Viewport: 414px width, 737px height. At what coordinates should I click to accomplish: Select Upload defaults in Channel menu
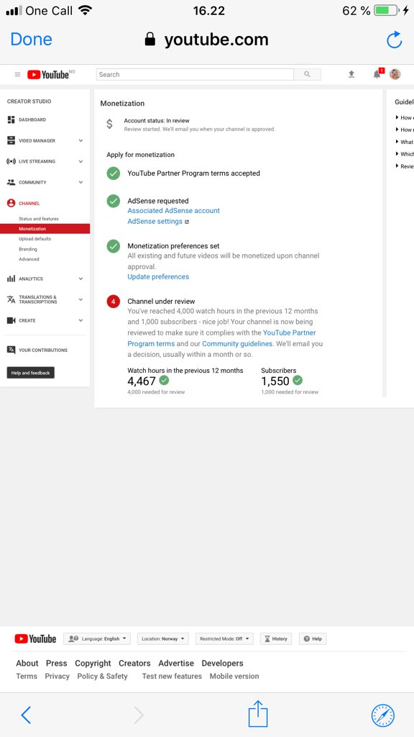[x=34, y=239]
